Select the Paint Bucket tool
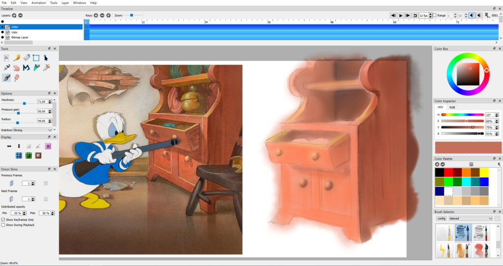Viewport: 503px width, 266px height. 36,68
